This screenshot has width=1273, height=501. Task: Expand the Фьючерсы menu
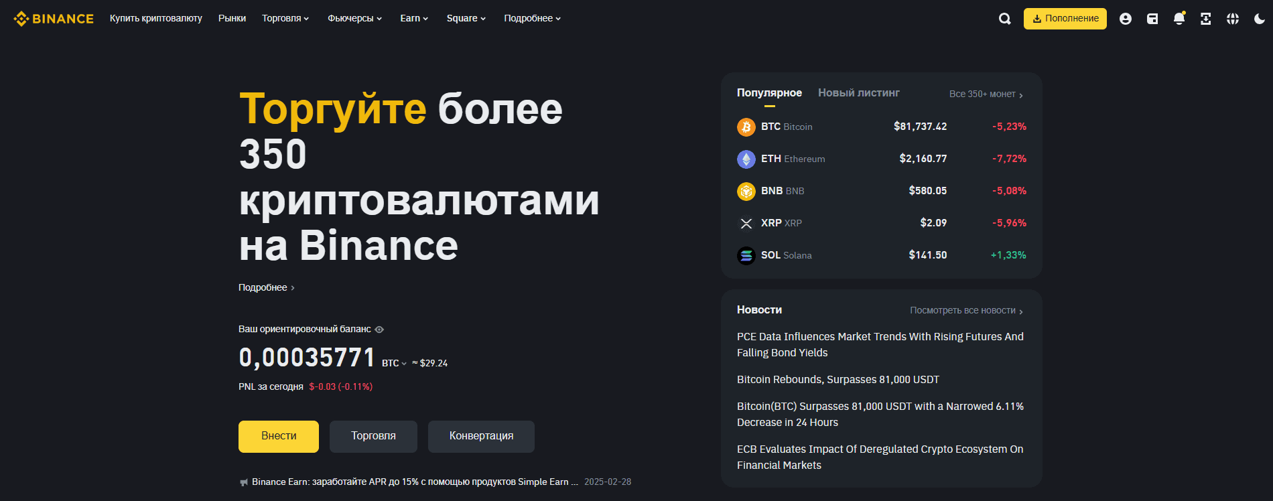point(354,19)
